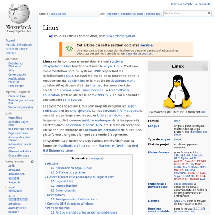Click Se connecter link

tap(203, 4)
